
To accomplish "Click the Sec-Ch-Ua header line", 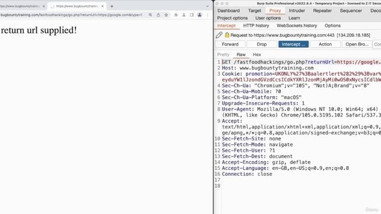I will (x=295, y=86).
